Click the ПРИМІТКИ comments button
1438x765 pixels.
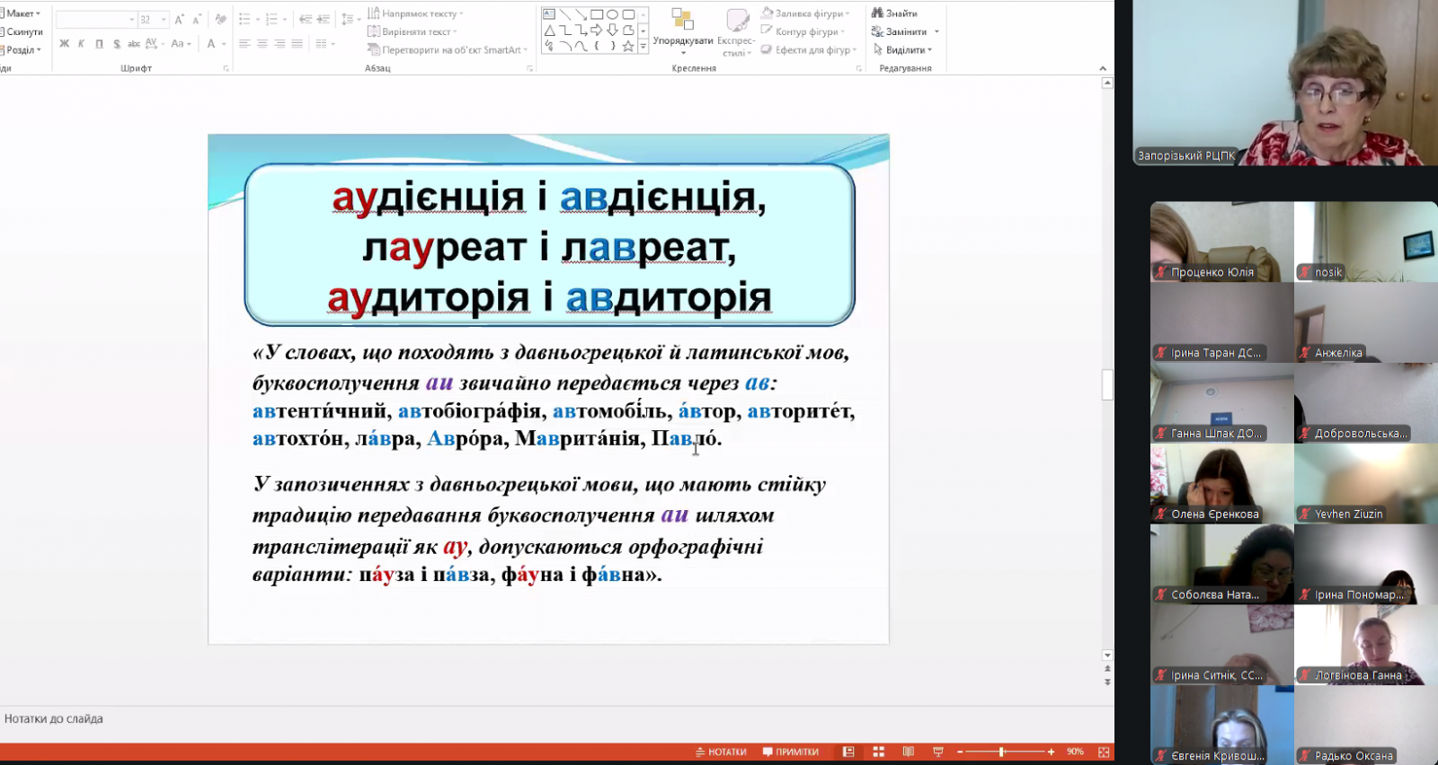pos(791,752)
